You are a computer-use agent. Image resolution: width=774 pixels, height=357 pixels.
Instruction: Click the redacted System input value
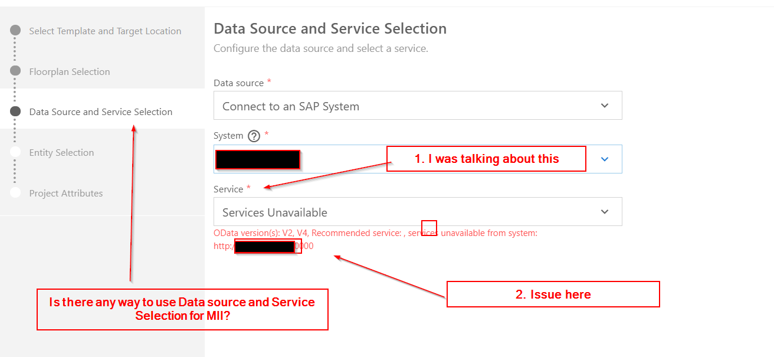(257, 160)
